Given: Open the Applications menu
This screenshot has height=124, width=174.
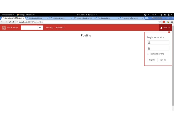Looking at the screenshot, I should [x=8, y=15].
